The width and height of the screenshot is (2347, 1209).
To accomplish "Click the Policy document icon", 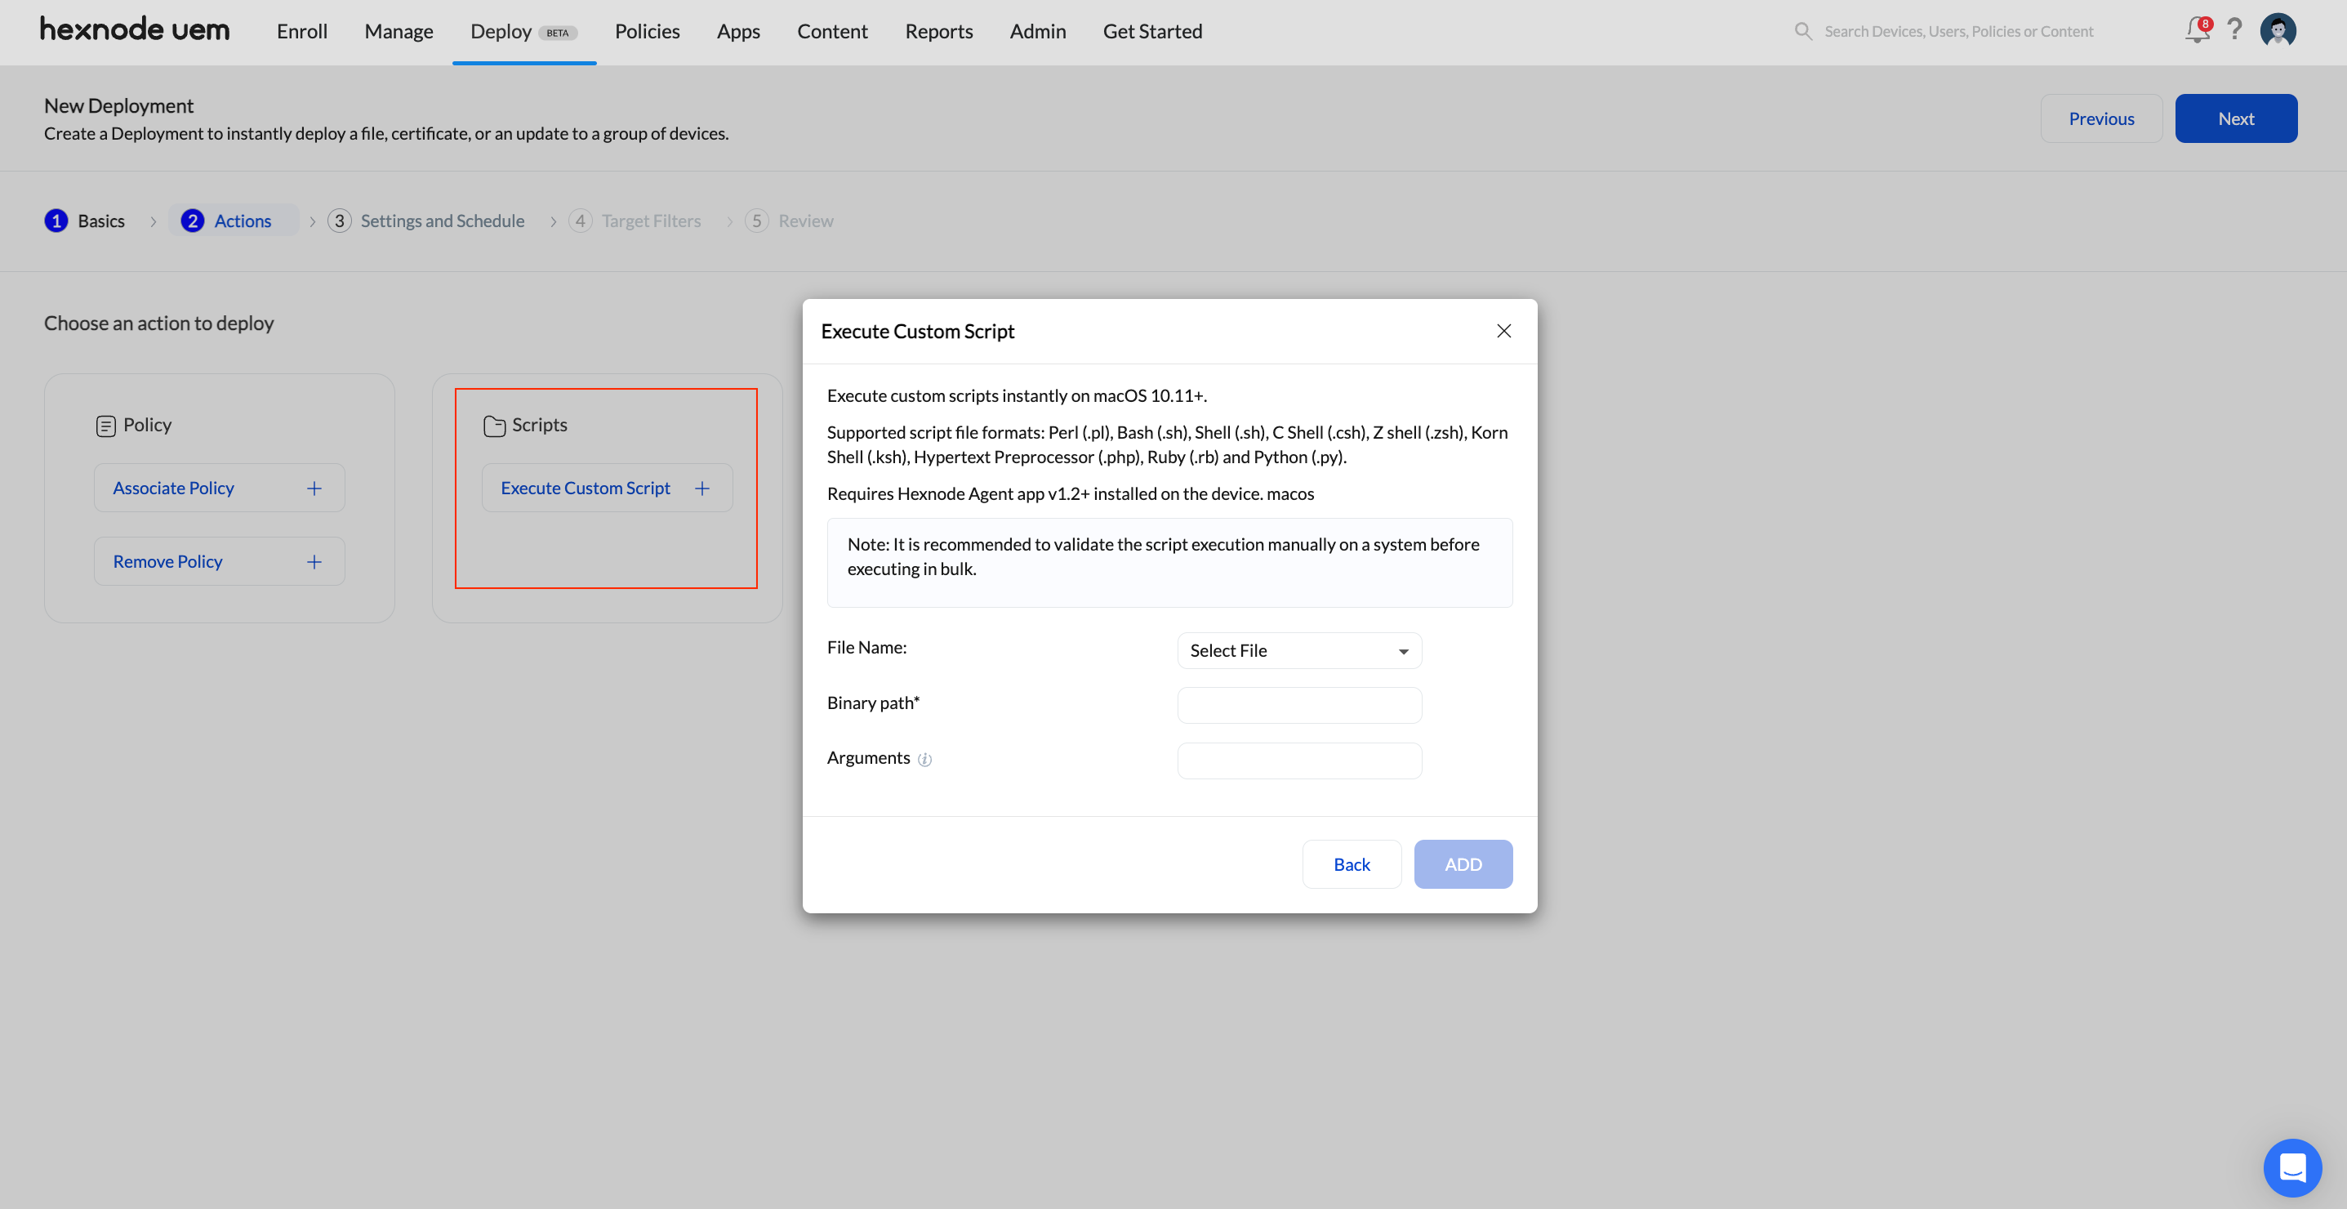I will tap(105, 426).
